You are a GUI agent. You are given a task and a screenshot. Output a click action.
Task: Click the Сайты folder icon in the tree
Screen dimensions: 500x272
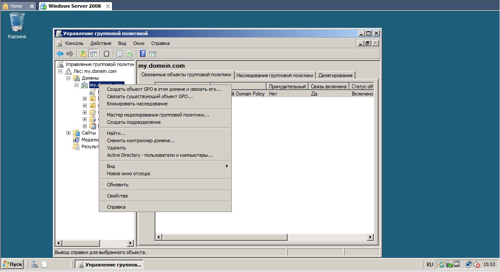click(x=76, y=133)
